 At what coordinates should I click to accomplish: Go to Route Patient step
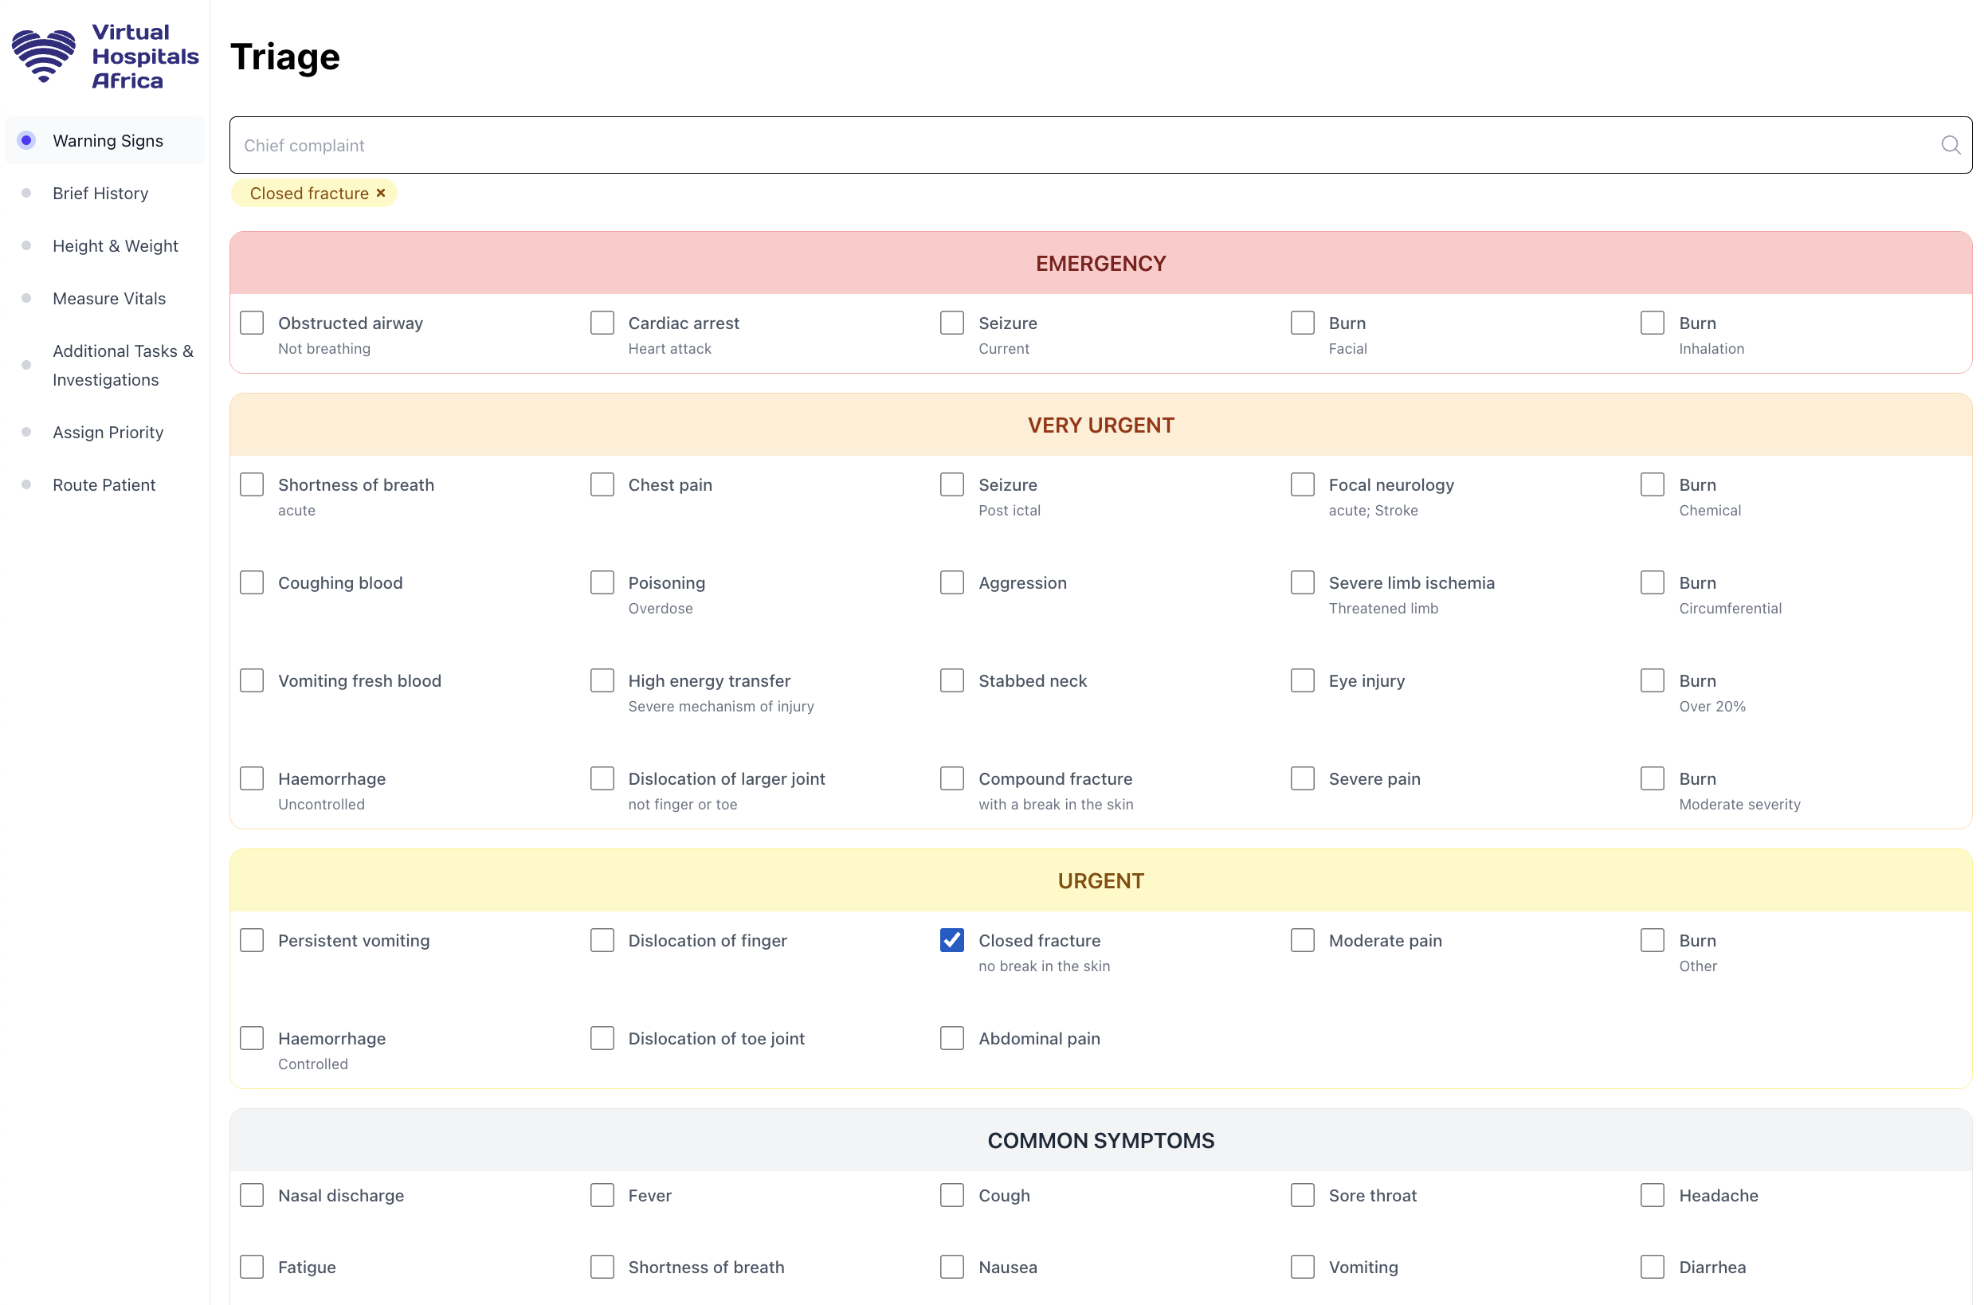click(x=104, y=485)
